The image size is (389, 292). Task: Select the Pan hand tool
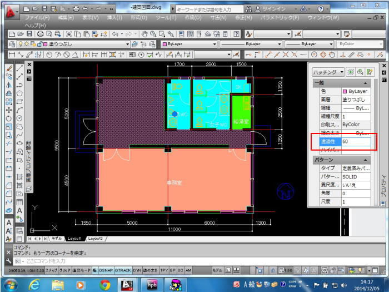coord(144,34)
